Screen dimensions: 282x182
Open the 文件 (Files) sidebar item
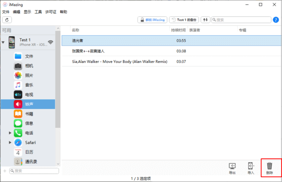point(28,56)
